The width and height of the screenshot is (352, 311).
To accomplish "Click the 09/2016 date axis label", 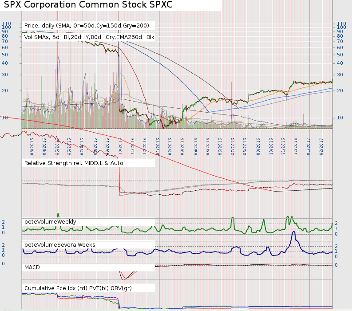I will (x=258, y=146).
